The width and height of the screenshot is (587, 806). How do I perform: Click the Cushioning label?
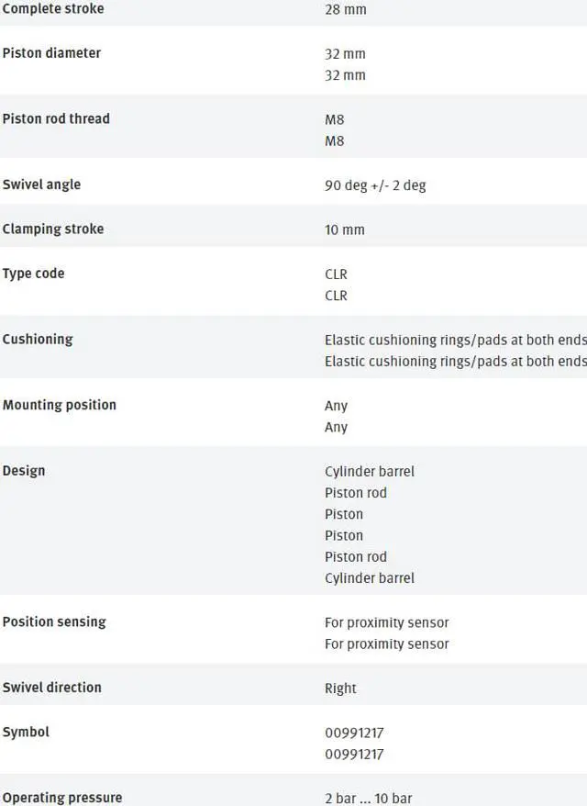(38, 339)
